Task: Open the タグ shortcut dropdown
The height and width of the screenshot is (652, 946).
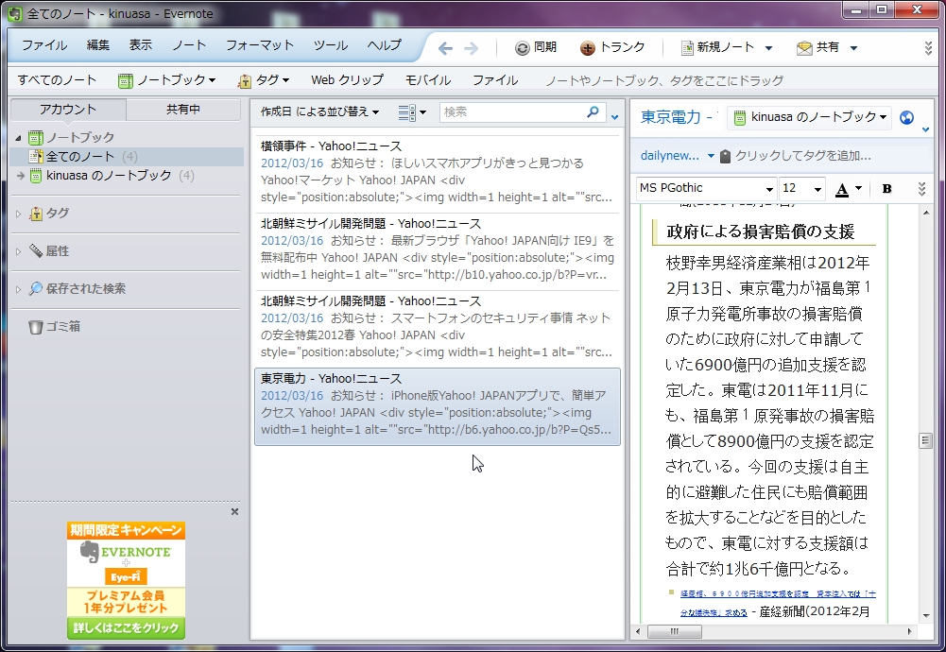Action: [264, 80]
